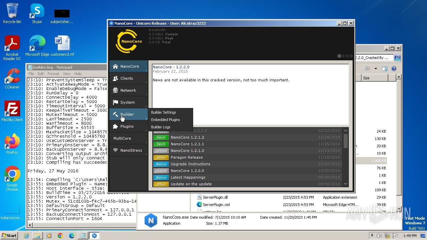Image resolution: width=427 pixels, height=240 pixels.
Task: Click the green Patch badge for 1.2.1.2
Action: pyautogui.click(x=161, y=137)
